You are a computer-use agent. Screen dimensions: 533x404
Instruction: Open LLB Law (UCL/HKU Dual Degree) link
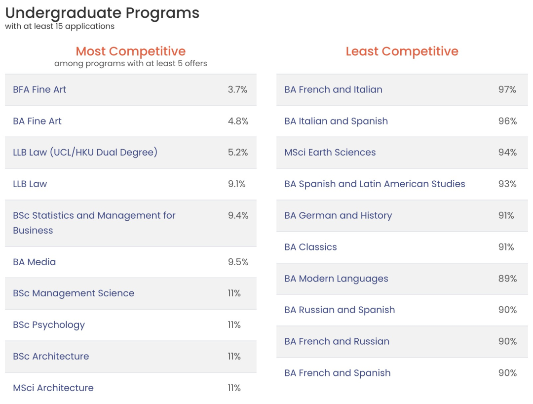click(x=85, y=152)
